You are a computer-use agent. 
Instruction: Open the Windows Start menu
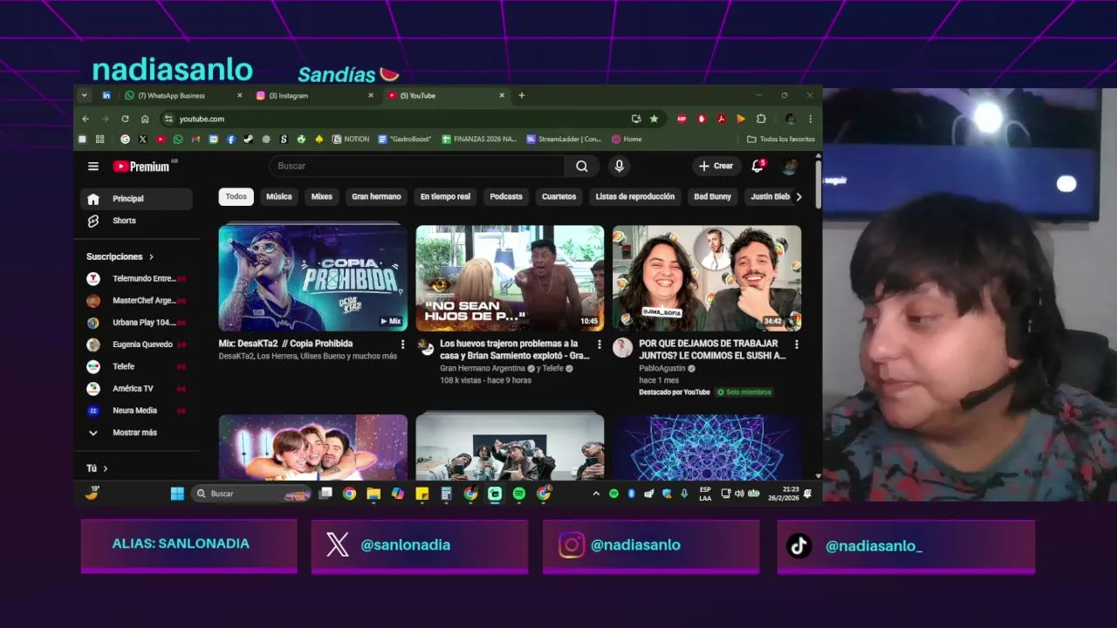tap(177, 494)
